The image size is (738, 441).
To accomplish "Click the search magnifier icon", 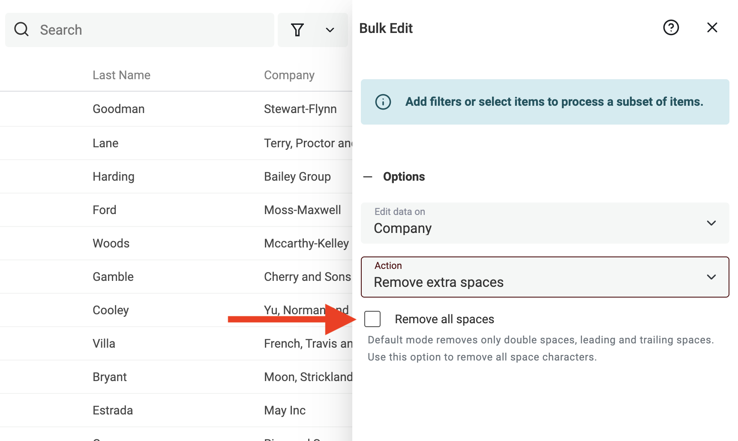I will point(21,29).
